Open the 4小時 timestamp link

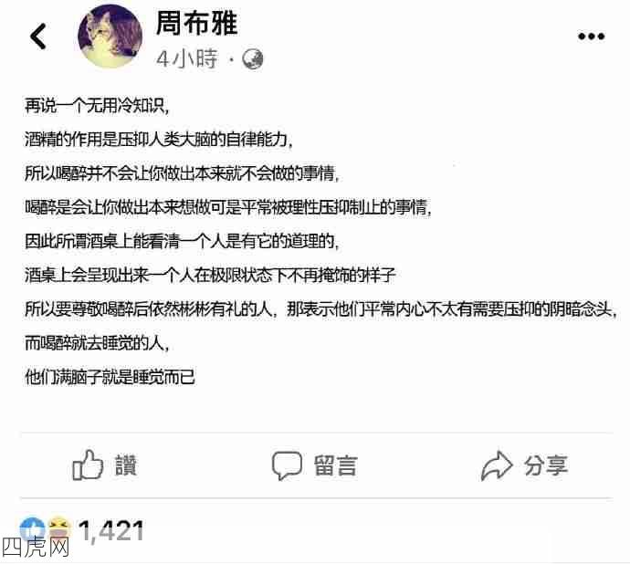pos(187,59)
